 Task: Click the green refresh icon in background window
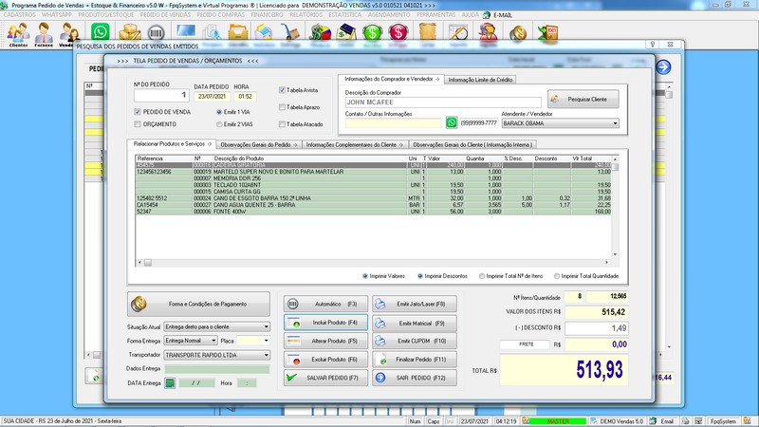96,376
